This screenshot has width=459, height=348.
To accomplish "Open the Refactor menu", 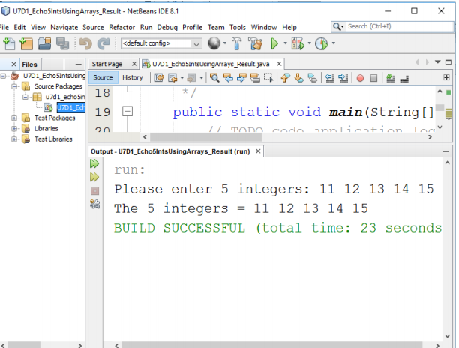I will tap(121, 27).
